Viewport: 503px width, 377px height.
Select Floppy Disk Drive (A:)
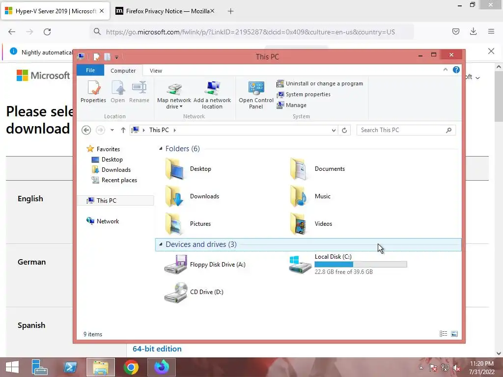pos(205,265)
